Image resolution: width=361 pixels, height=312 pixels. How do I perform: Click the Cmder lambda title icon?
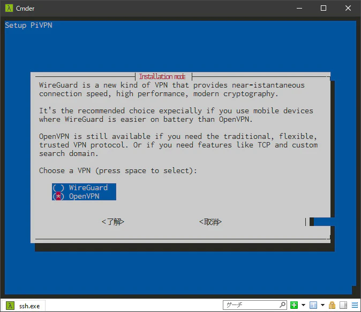9,8
